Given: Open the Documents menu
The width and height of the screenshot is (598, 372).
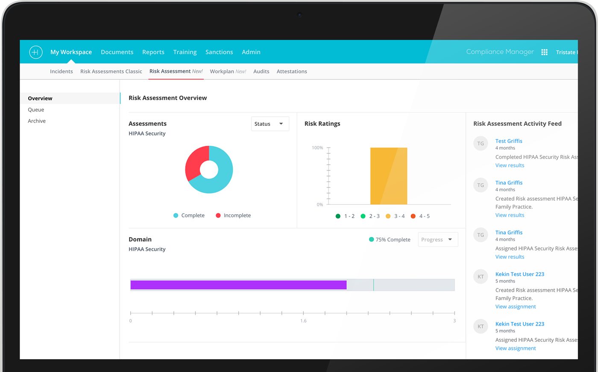Looking at the screenshot, I should click(x=117, y=52).
